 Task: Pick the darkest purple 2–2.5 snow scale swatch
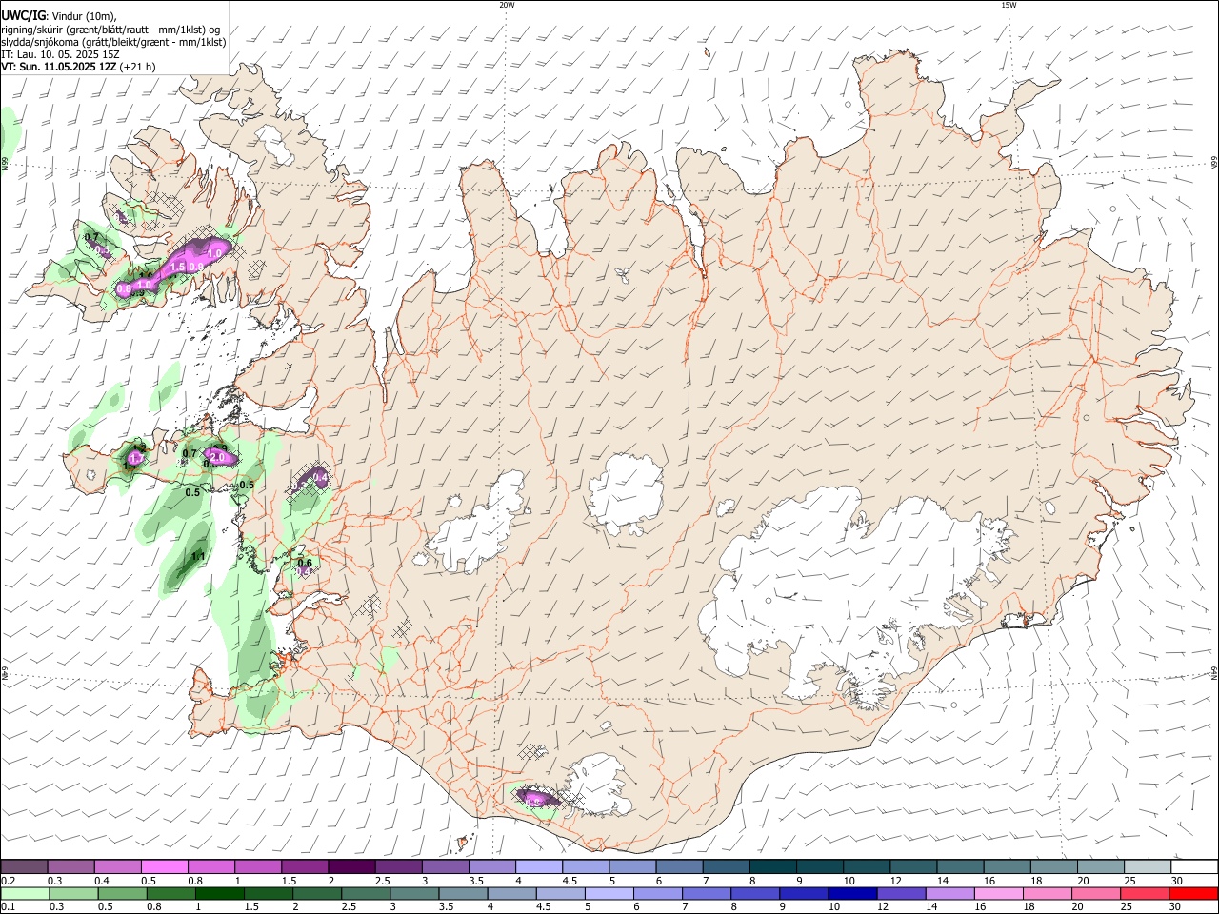[350, 866]
